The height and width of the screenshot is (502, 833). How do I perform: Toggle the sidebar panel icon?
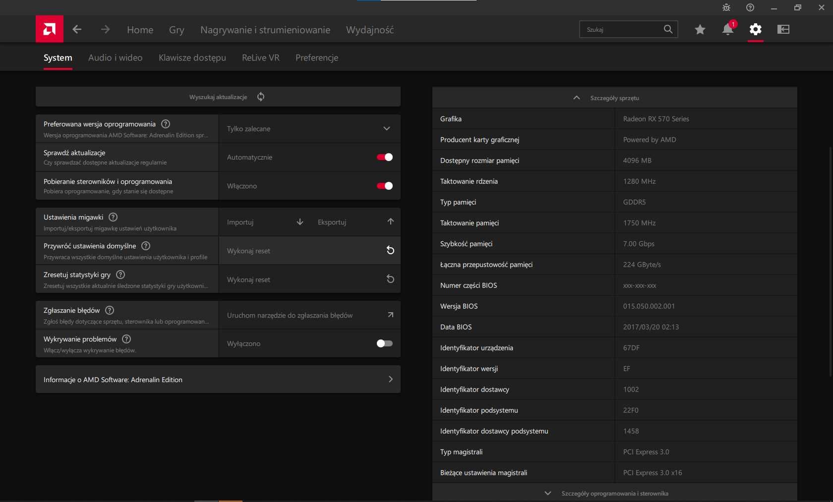(x=783, y=29)
